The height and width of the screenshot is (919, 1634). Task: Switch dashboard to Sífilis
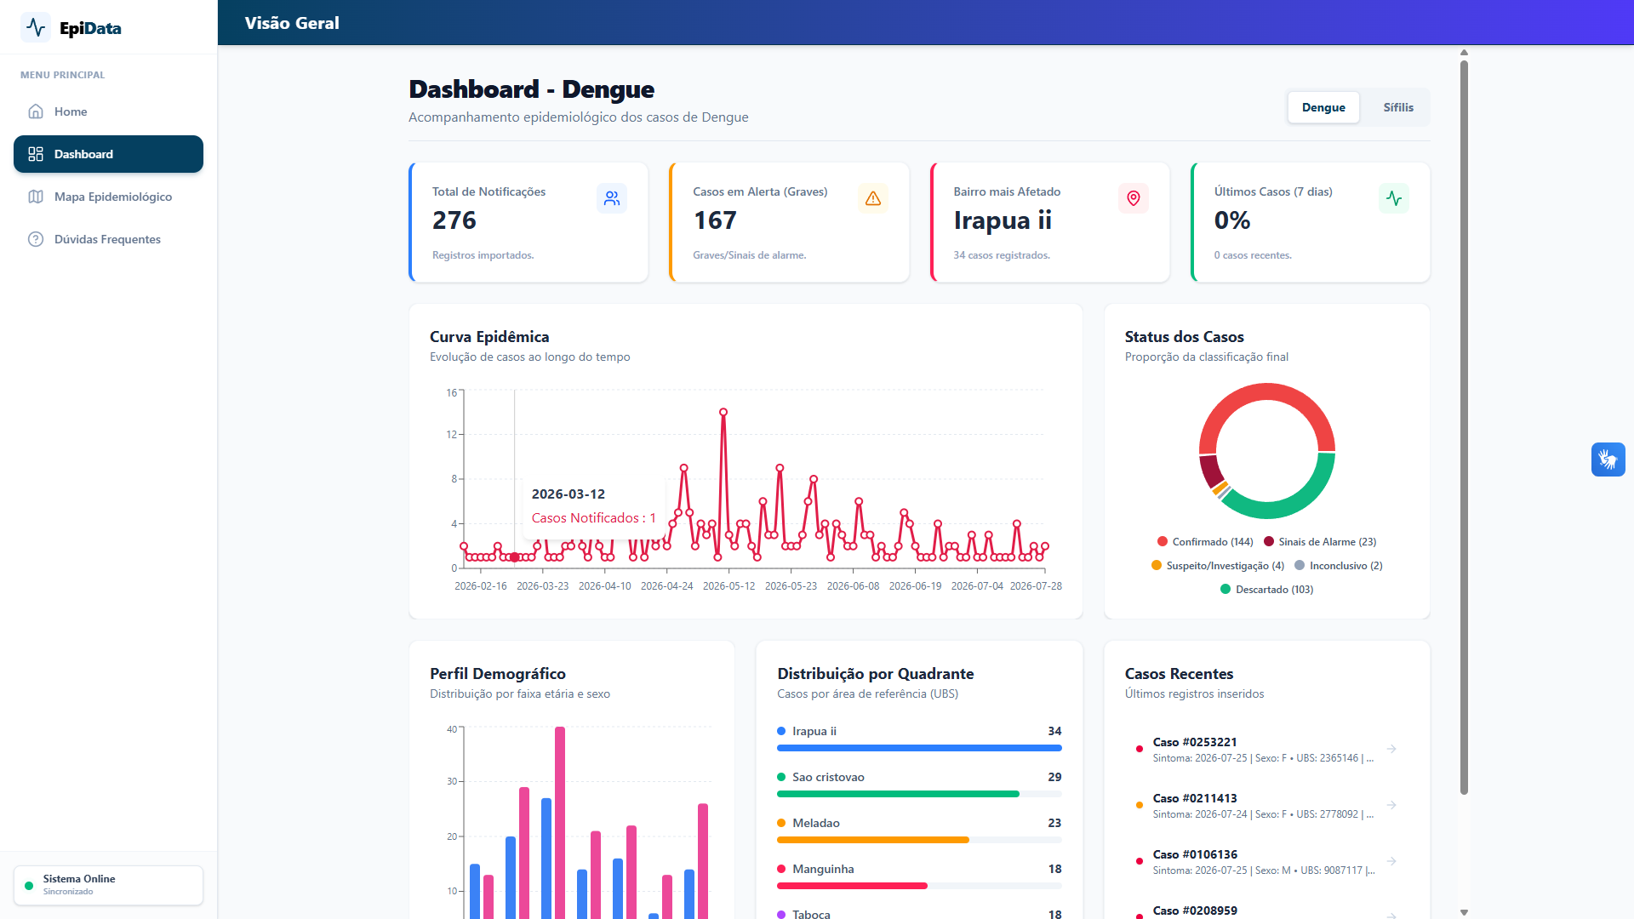(x=1397, y=107)
